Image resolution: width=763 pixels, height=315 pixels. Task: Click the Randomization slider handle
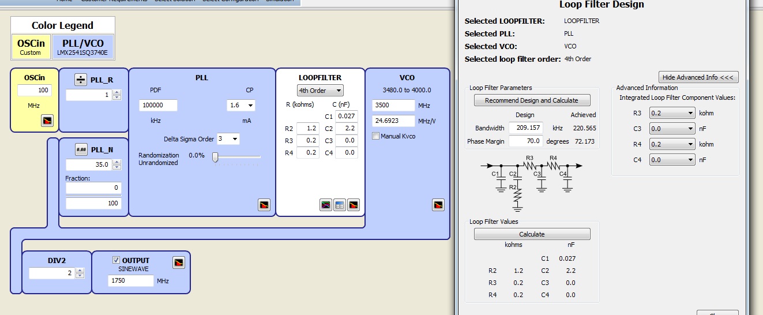(x=215, y=157)
